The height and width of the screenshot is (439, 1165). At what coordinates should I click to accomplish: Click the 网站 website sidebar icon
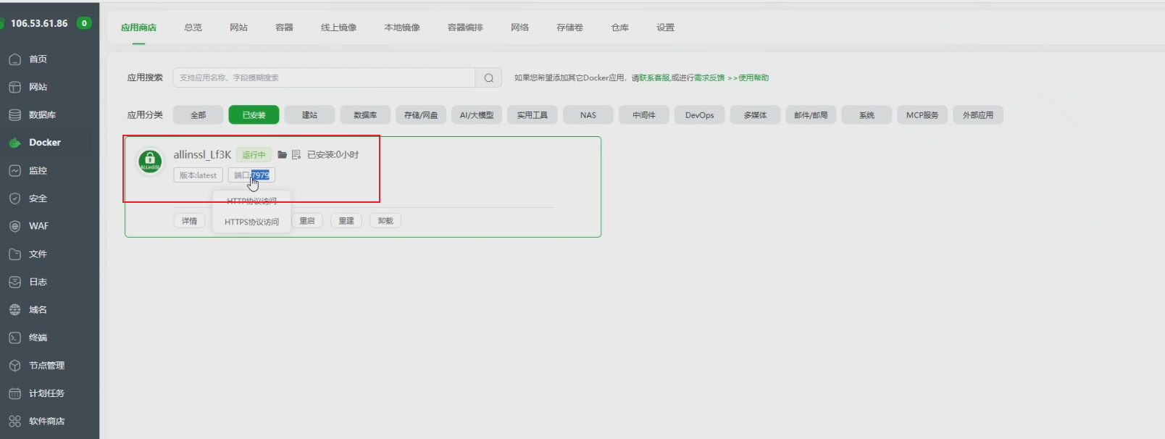tap(14, 87)
